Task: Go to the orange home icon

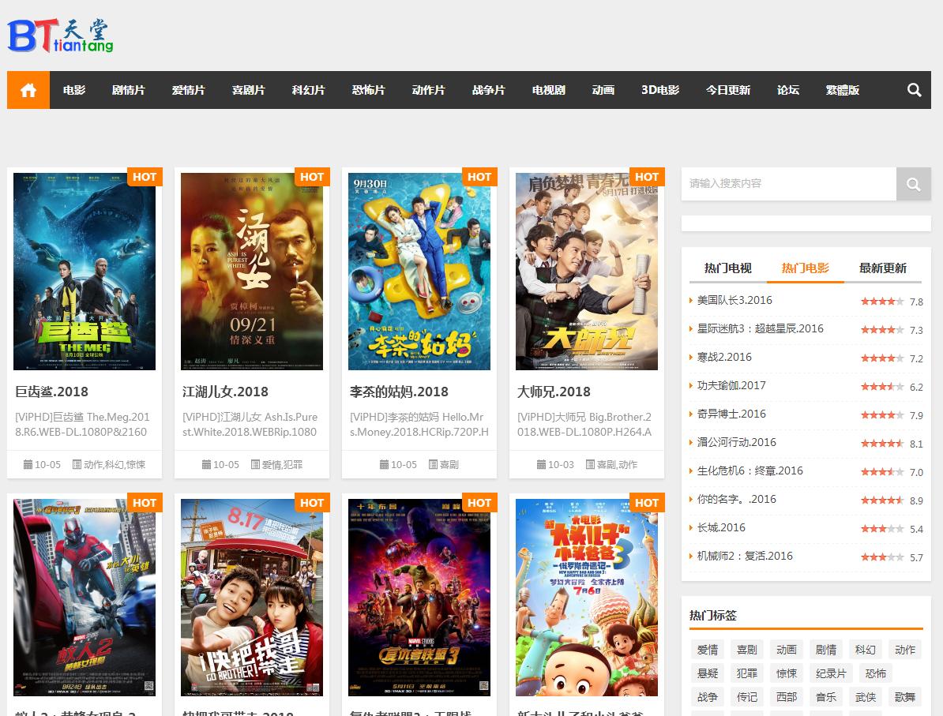Action: pos(28,90)
